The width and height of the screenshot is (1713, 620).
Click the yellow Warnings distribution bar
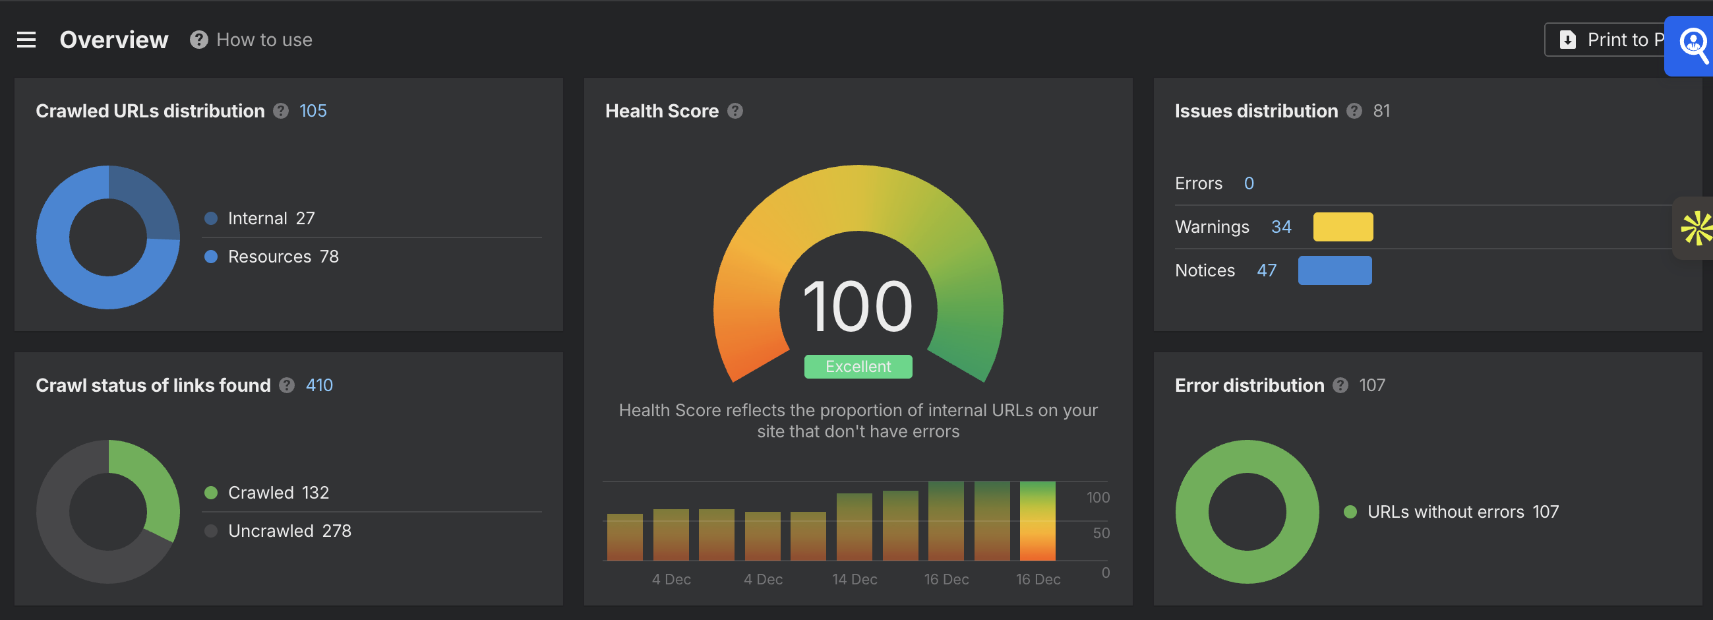pyautogui.click(x=1342, y=226)
